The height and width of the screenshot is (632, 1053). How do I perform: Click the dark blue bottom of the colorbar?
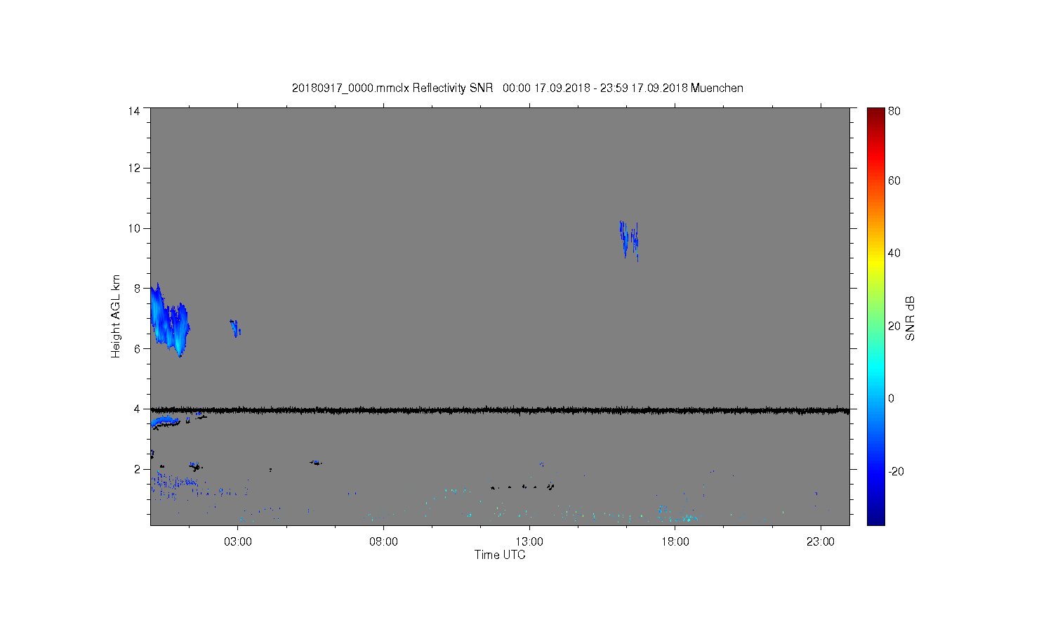point(875,514)
